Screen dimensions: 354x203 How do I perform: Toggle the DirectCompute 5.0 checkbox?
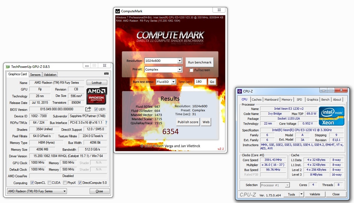tap(80, 183)
